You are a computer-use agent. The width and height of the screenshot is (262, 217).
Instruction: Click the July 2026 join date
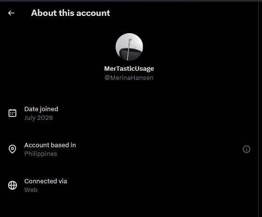click(39, 118)
